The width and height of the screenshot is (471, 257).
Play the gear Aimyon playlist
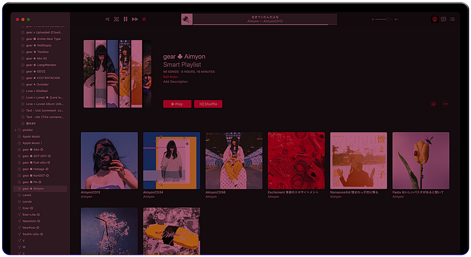(x=177, y=104)
